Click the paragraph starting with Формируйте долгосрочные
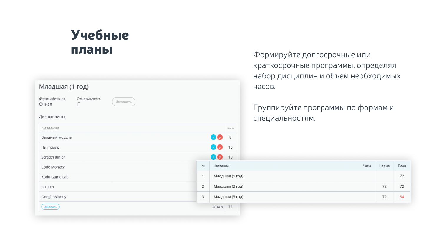Screen dimensions: 424x229 click(327, 71)
